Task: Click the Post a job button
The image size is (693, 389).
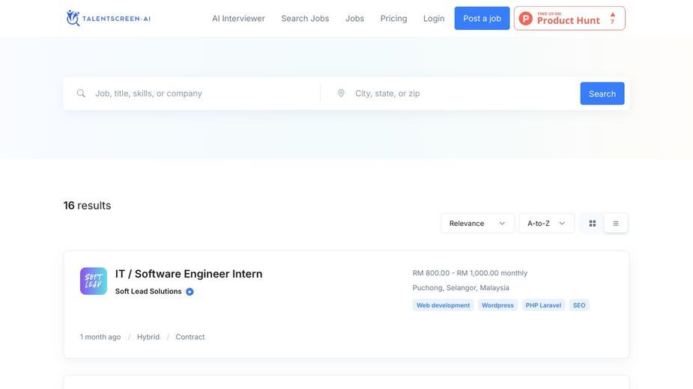Action: tap(482, 18)
